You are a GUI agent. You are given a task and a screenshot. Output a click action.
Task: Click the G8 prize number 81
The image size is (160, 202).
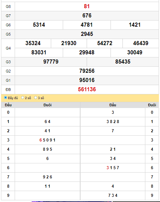(87, 6)
